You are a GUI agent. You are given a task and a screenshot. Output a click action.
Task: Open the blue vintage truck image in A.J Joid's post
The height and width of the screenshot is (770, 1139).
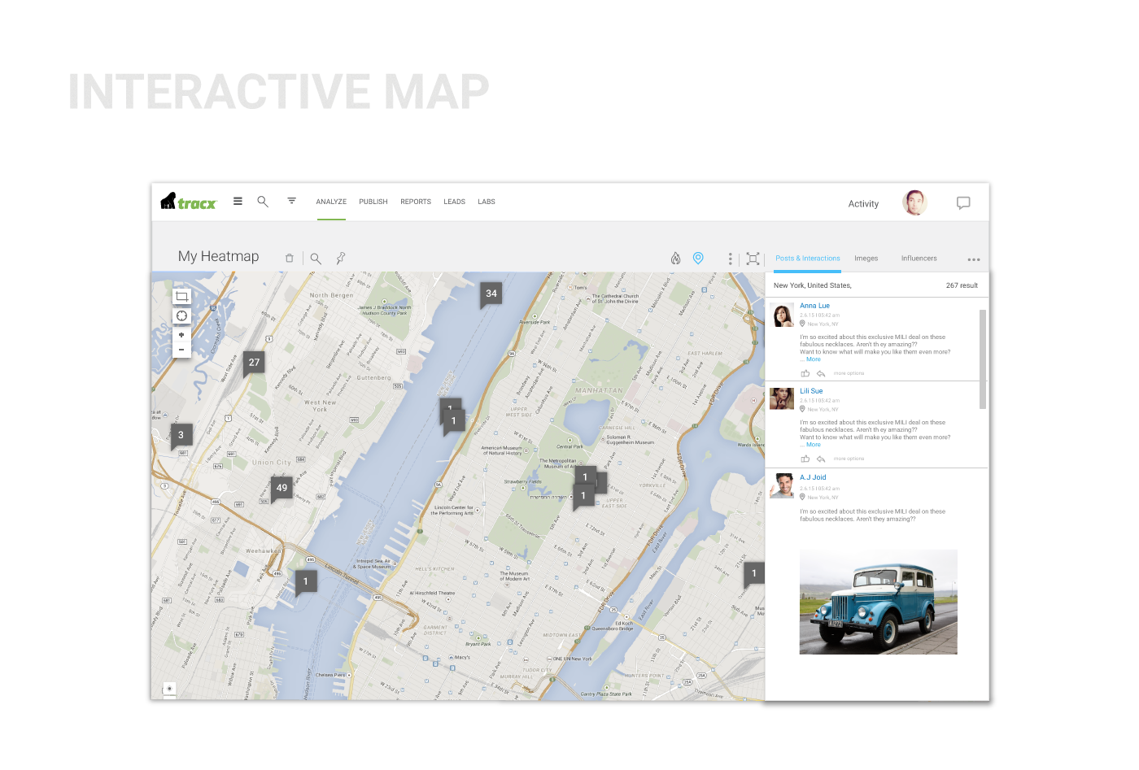[879, 602]
